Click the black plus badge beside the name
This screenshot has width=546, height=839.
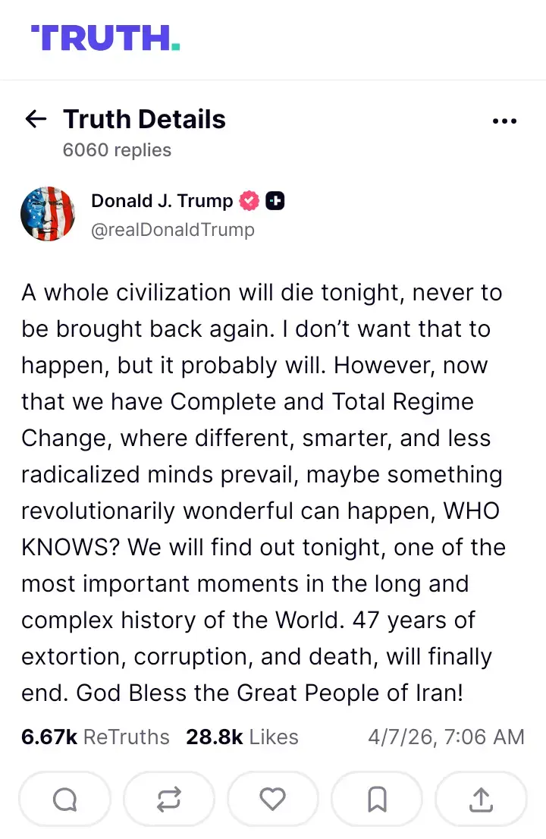point(275,201)
